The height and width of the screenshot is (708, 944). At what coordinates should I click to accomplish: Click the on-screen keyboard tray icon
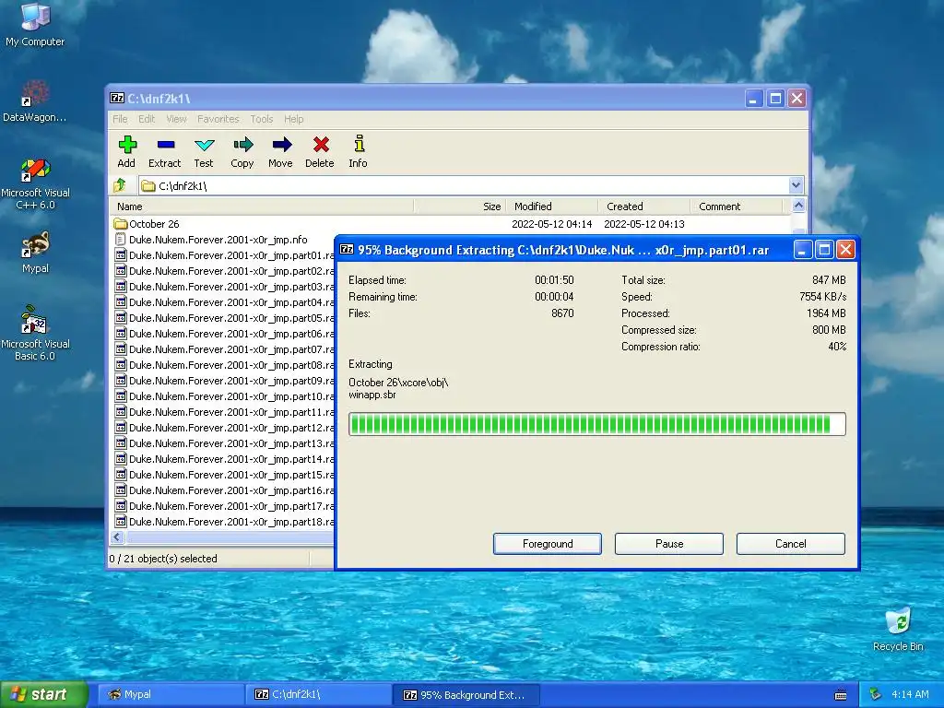click(841, 695)
